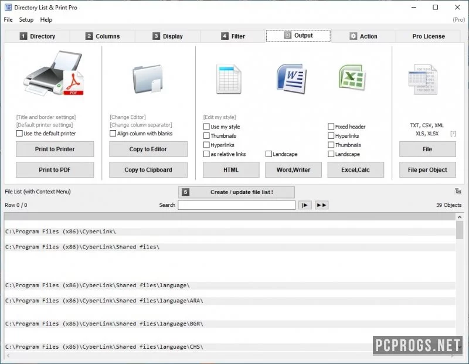Click Copy to Editor button
Viewport: 469px width, 364px height.
(x=148, y=149)
